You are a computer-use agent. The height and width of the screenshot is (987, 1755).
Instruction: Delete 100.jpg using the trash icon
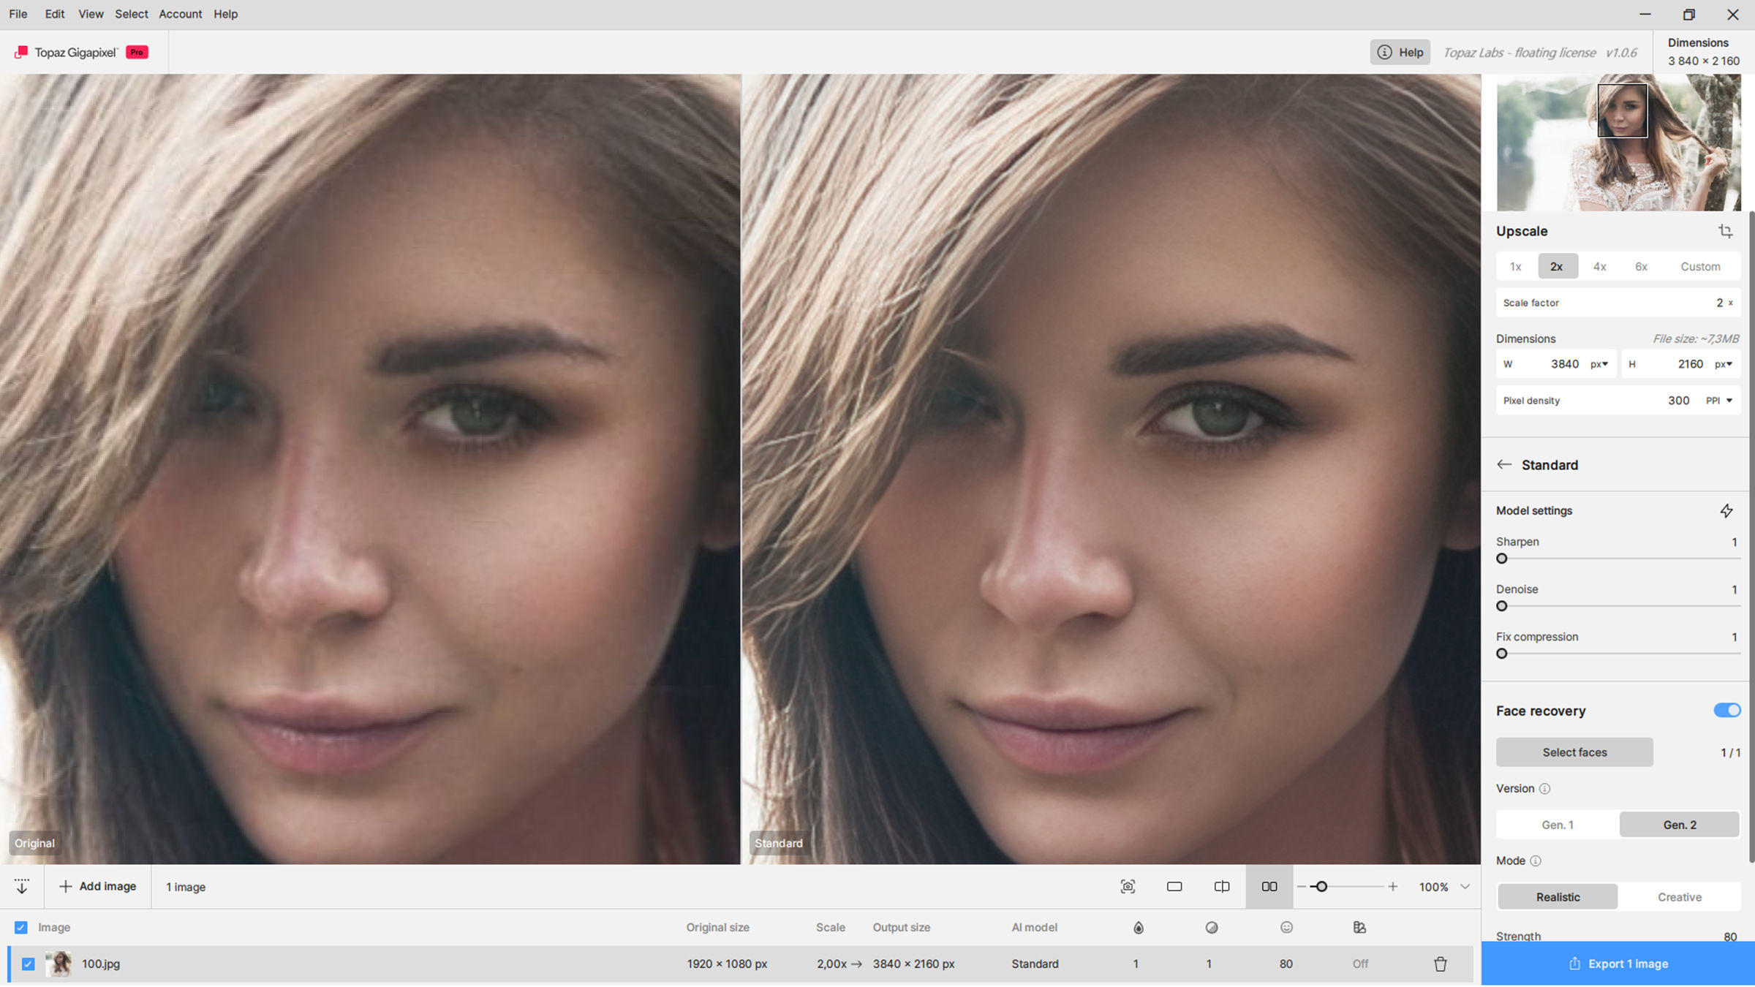pyautogui.click(x=1442, y=964)
